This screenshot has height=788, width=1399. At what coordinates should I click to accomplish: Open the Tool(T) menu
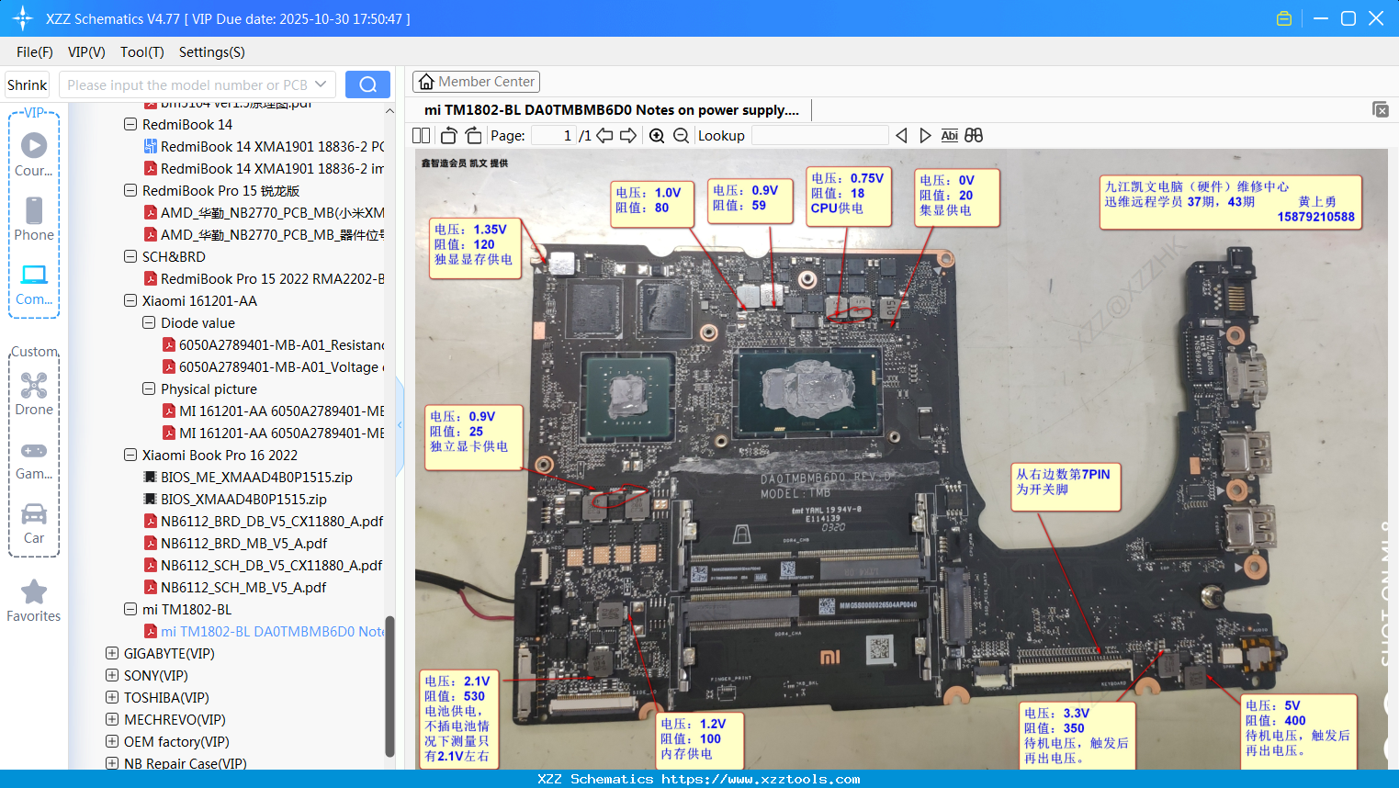142,52
